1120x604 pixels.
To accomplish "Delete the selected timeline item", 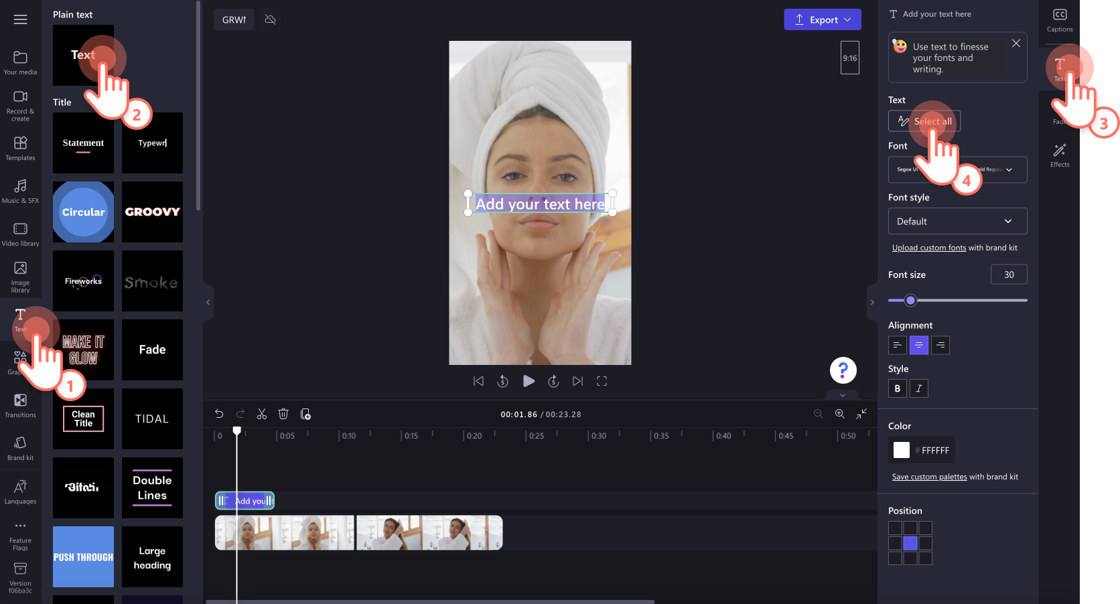I will click(x=283, y=414).
